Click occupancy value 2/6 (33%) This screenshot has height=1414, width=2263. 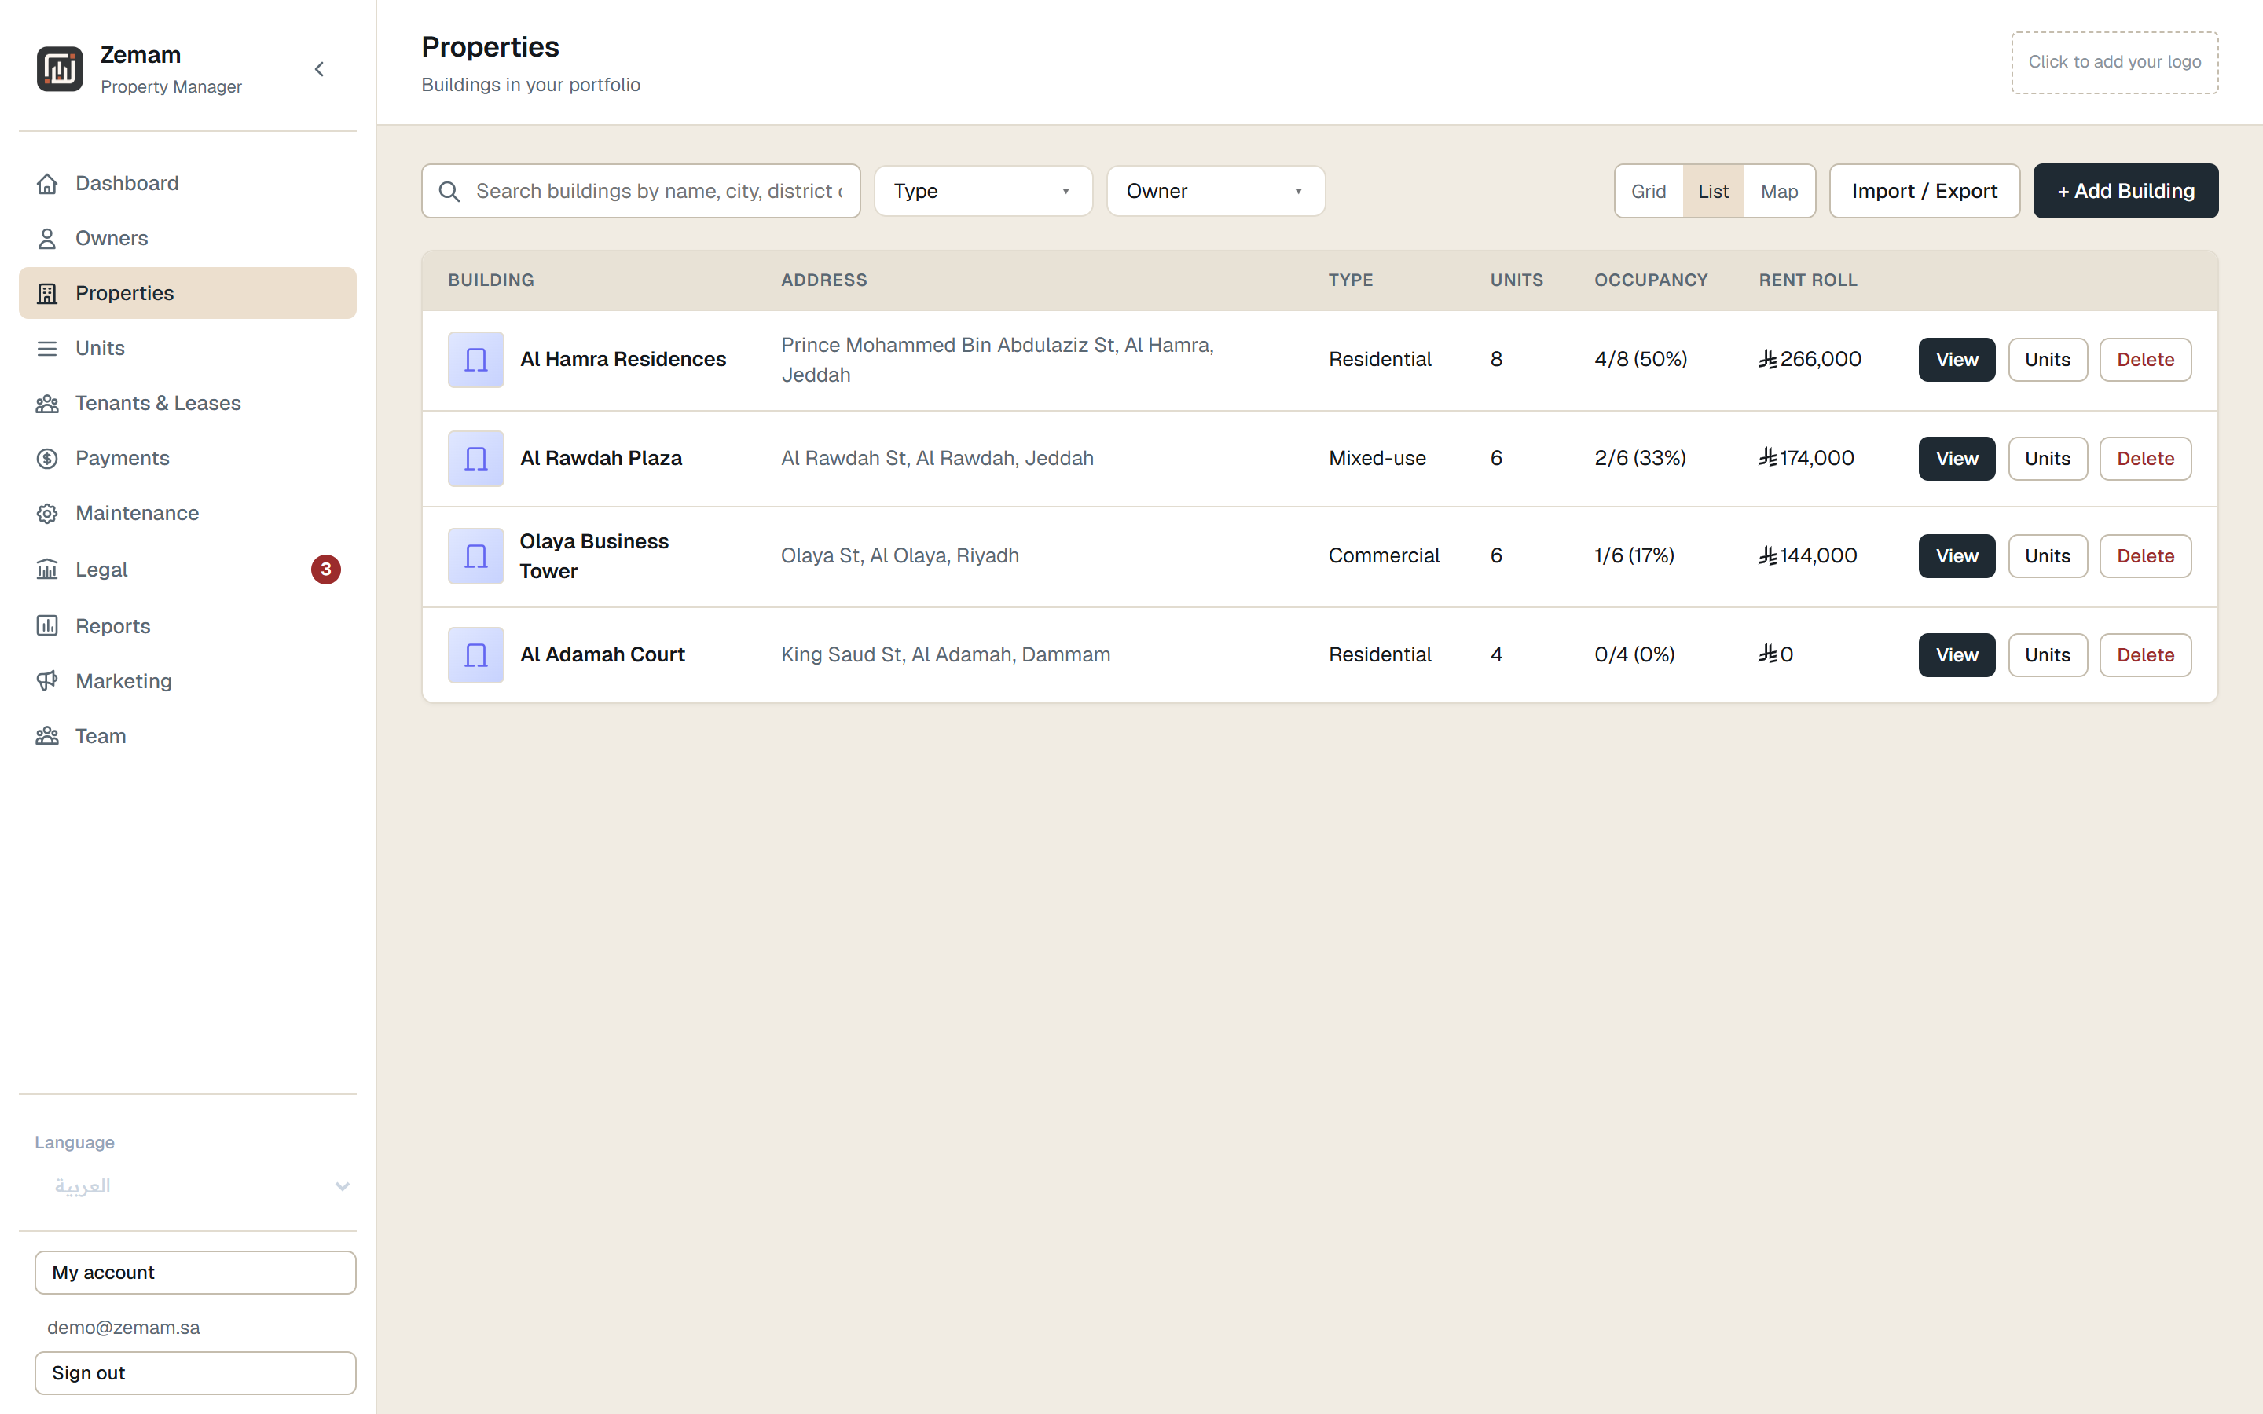click(1640, 460)
